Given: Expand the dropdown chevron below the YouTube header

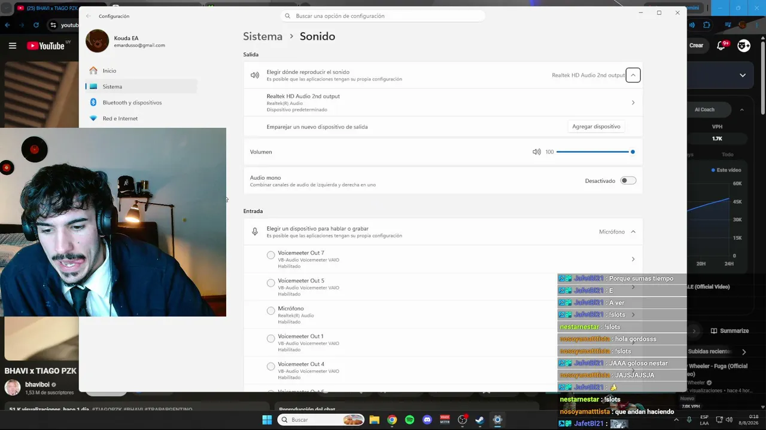Looking at the screenshot, I should tap(743, 75).
